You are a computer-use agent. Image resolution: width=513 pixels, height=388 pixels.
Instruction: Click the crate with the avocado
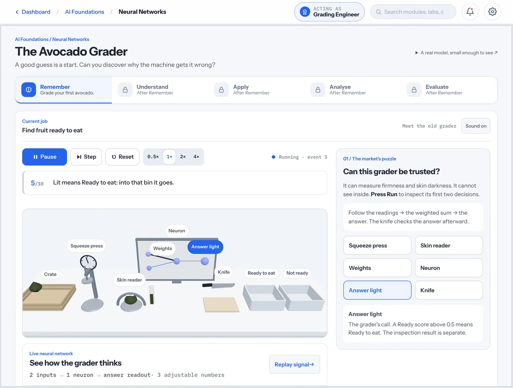pos(49,296)
